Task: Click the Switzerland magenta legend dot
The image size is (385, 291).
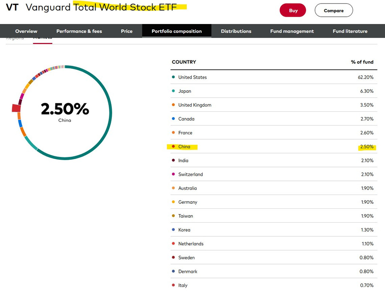Action: coord(173,174)
